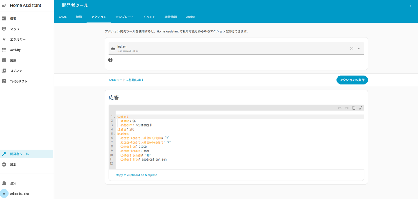Click the rest_command service bell icon
This screenshot has width=418, height=199.
[x=113, y=49]
